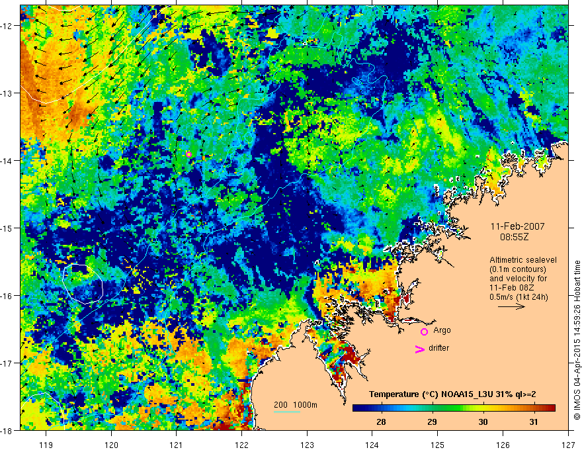This screenshot has height=450, width=582.
Task: Click the colorbar label '29'
Action: 432,422
